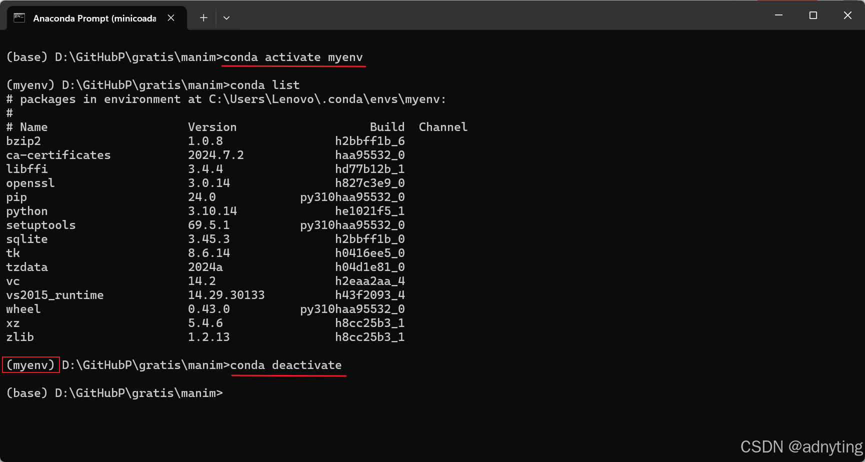This screenshot has width=865, height=462.
Task: Click python version 3.10.14
Action: pyautogui.click(x=212, y=211)
